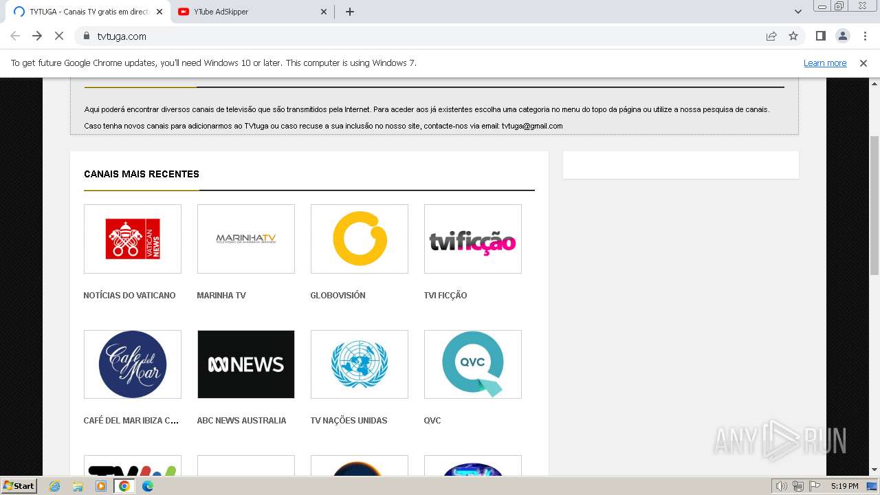Share this page icon

point(771,36)
